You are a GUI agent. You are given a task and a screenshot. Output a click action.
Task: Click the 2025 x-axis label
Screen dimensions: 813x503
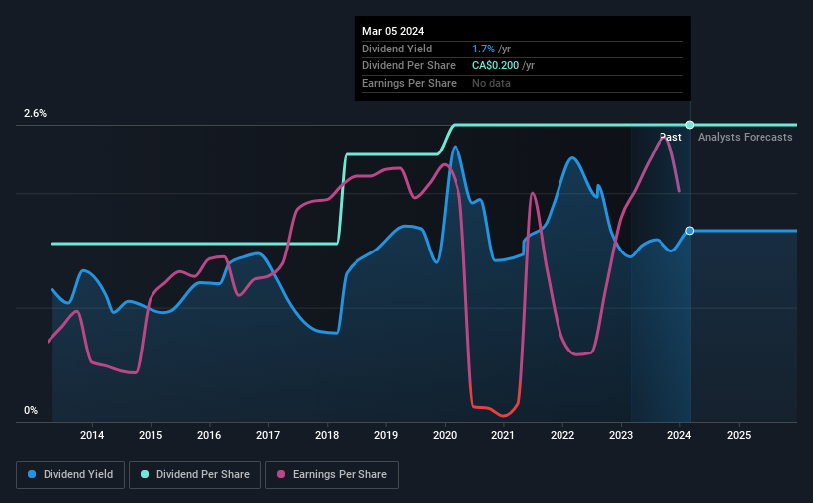point(739,435)
